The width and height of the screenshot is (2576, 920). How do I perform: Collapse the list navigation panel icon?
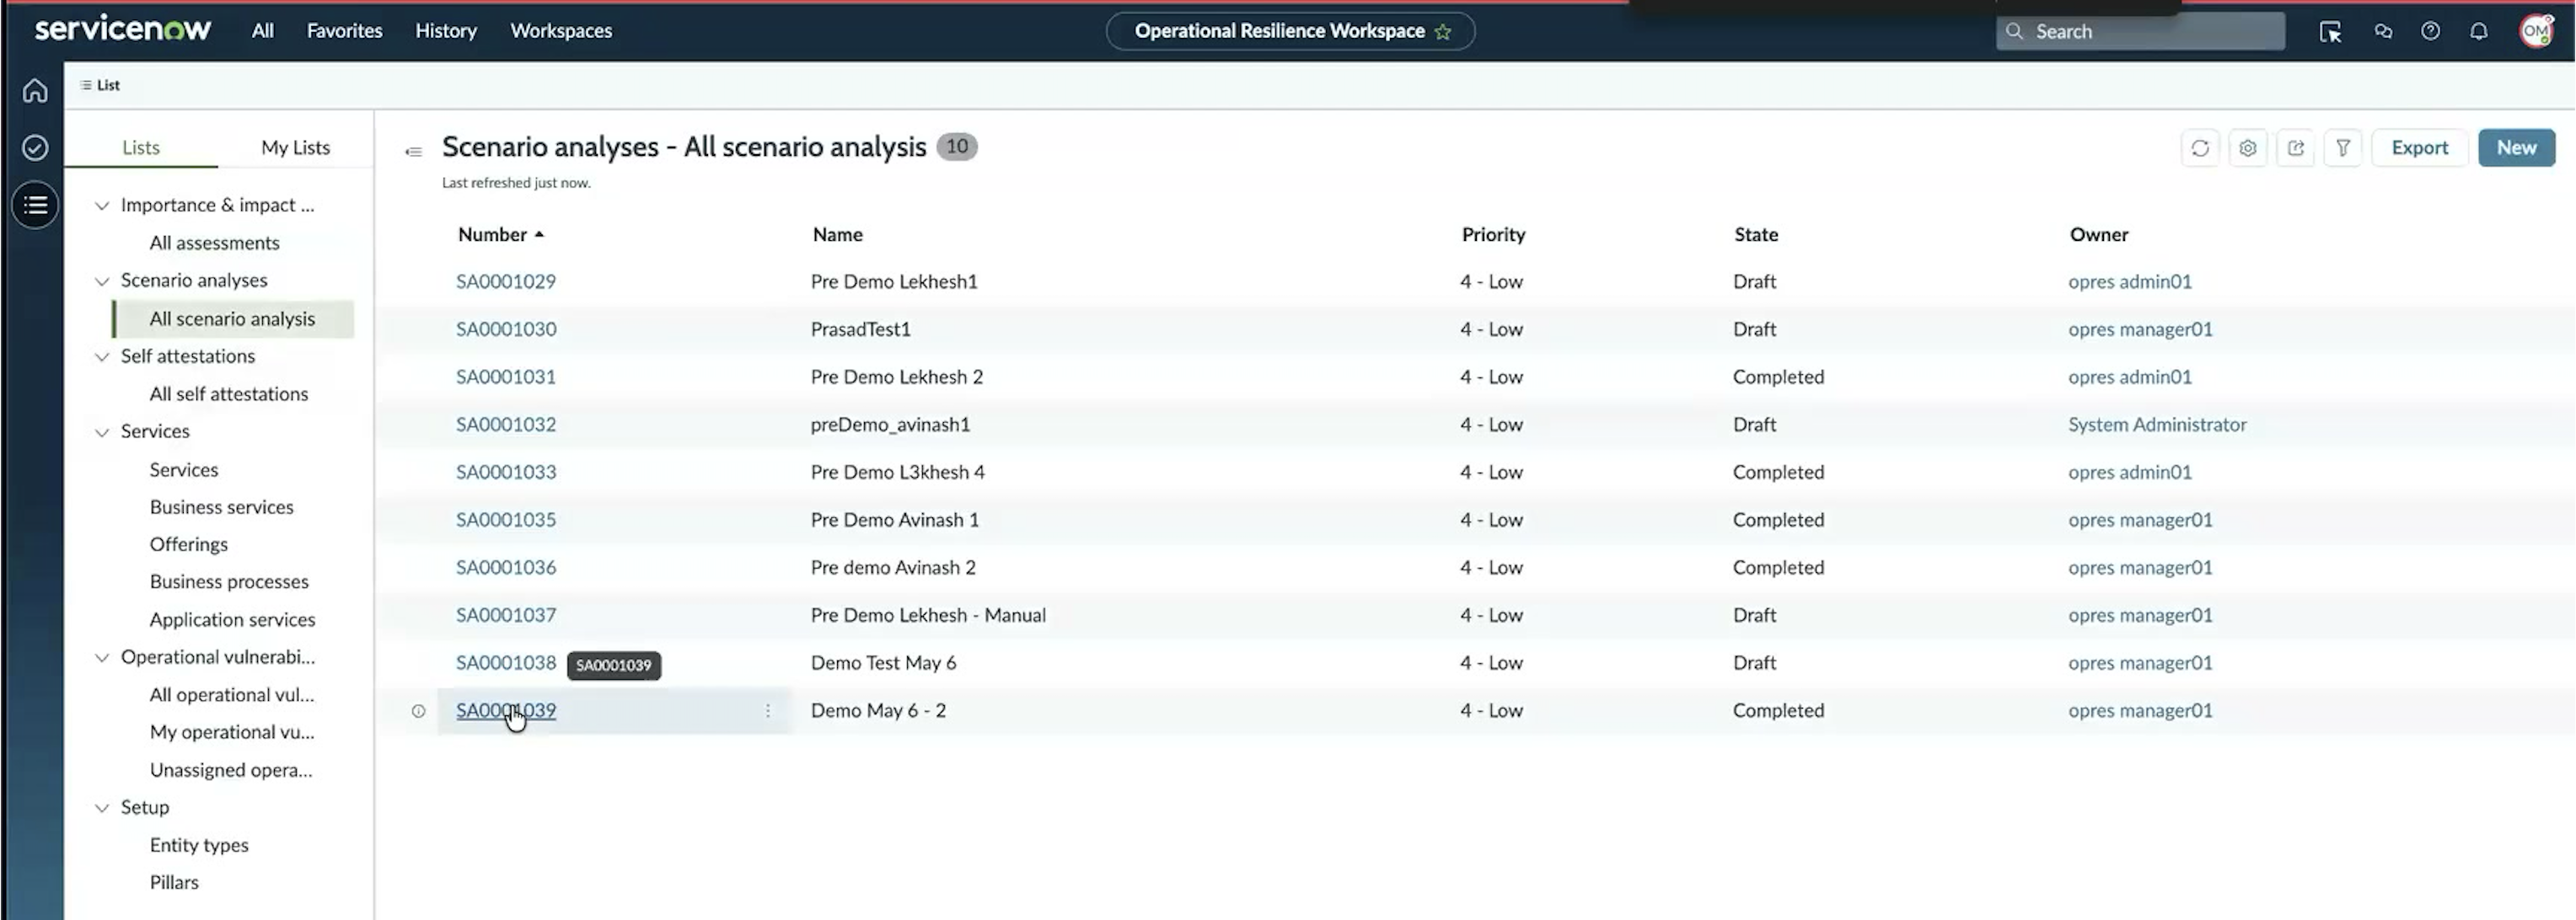click(x=413, y=151)
